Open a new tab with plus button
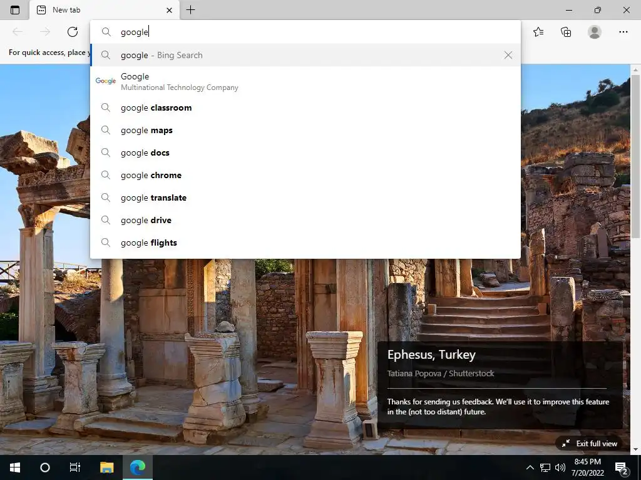641x480 pixels. click(190, 10)
